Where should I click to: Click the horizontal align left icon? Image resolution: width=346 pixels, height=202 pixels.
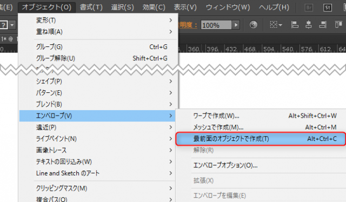click(x=295, y=24)
